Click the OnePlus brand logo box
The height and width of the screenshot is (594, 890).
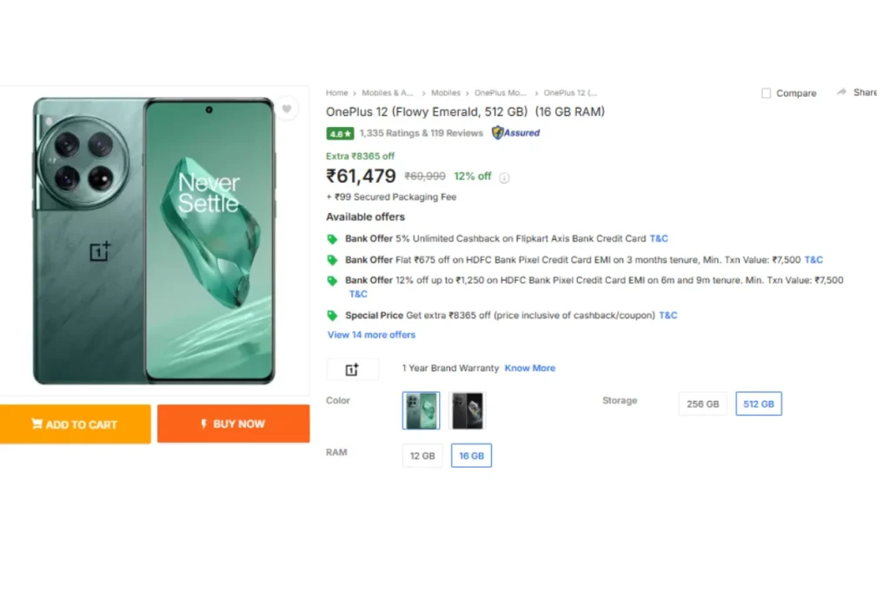tap(352, 370)
